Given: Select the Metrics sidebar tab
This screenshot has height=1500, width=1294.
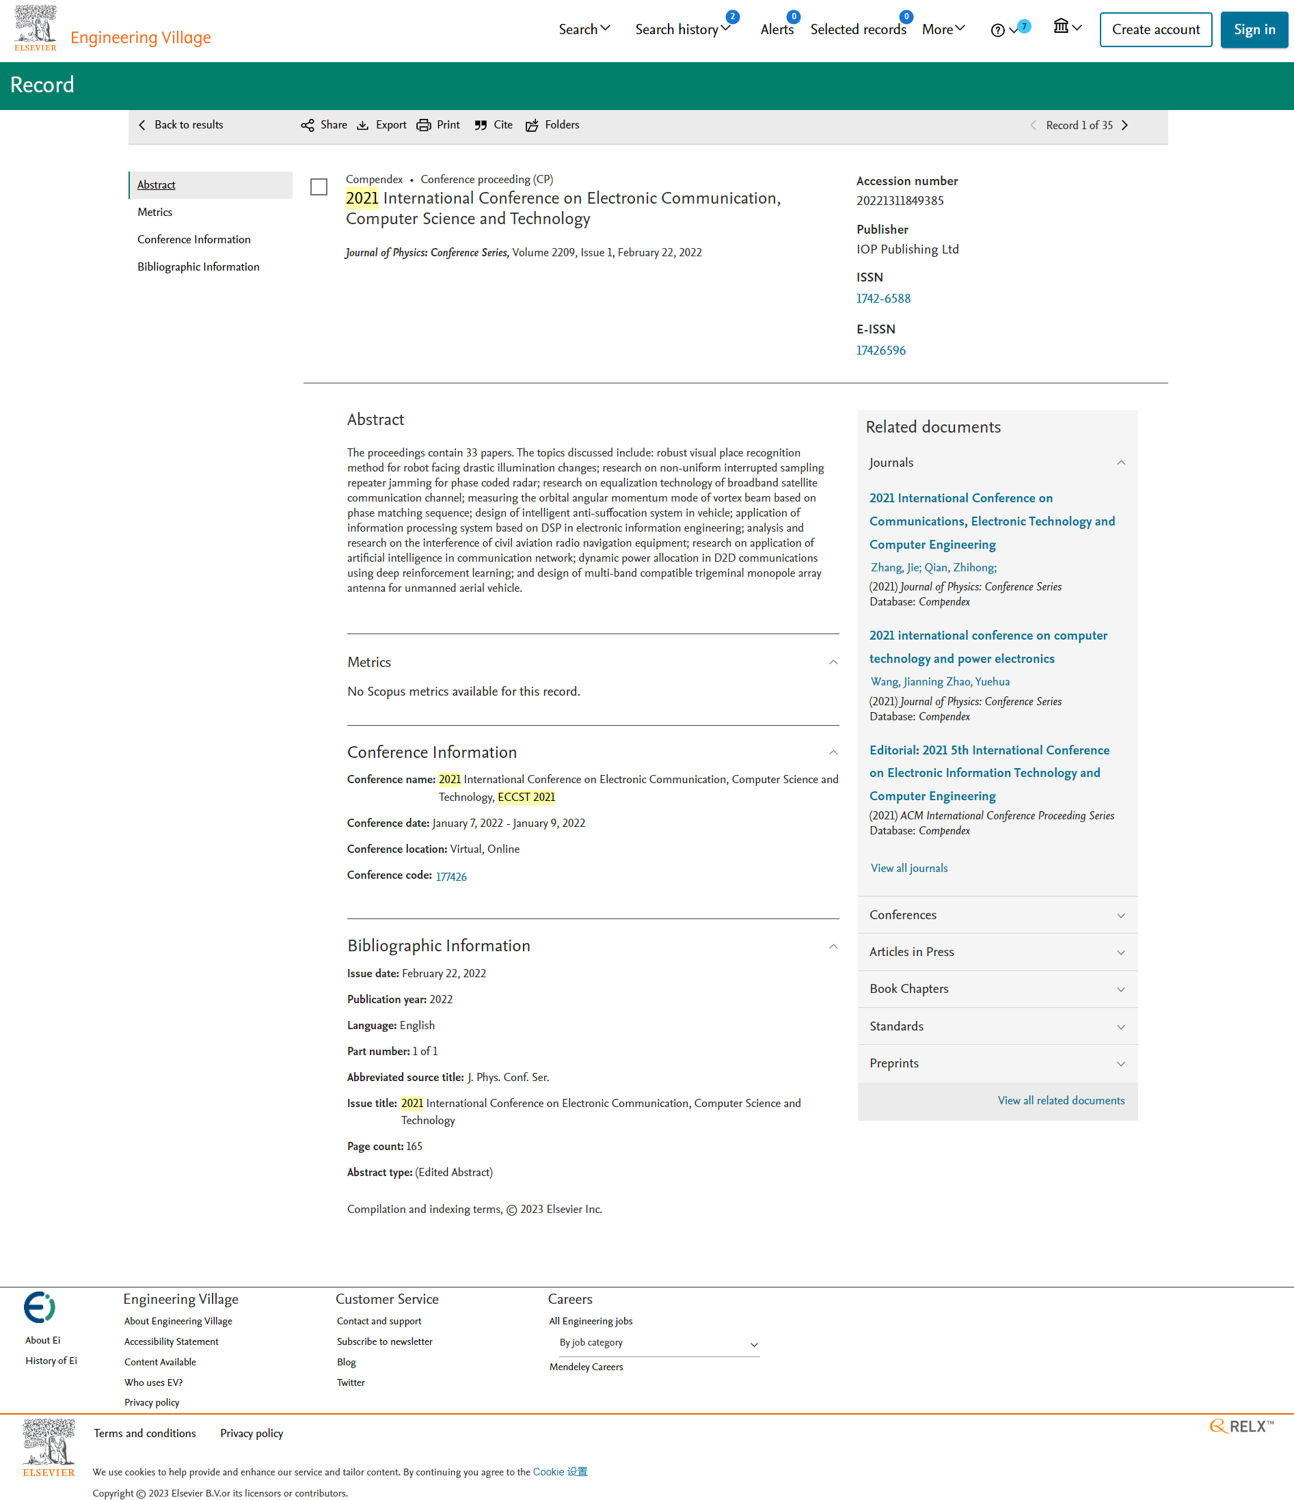Looking at the screenshot, I should point(155,212).
